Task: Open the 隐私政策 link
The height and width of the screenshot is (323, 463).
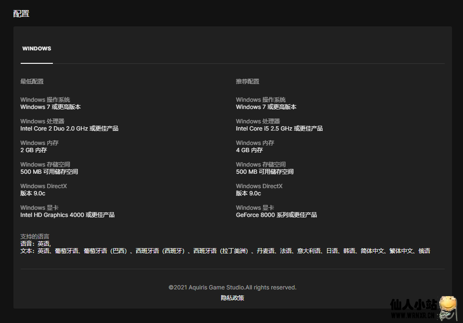Action: tap(232, 298)
